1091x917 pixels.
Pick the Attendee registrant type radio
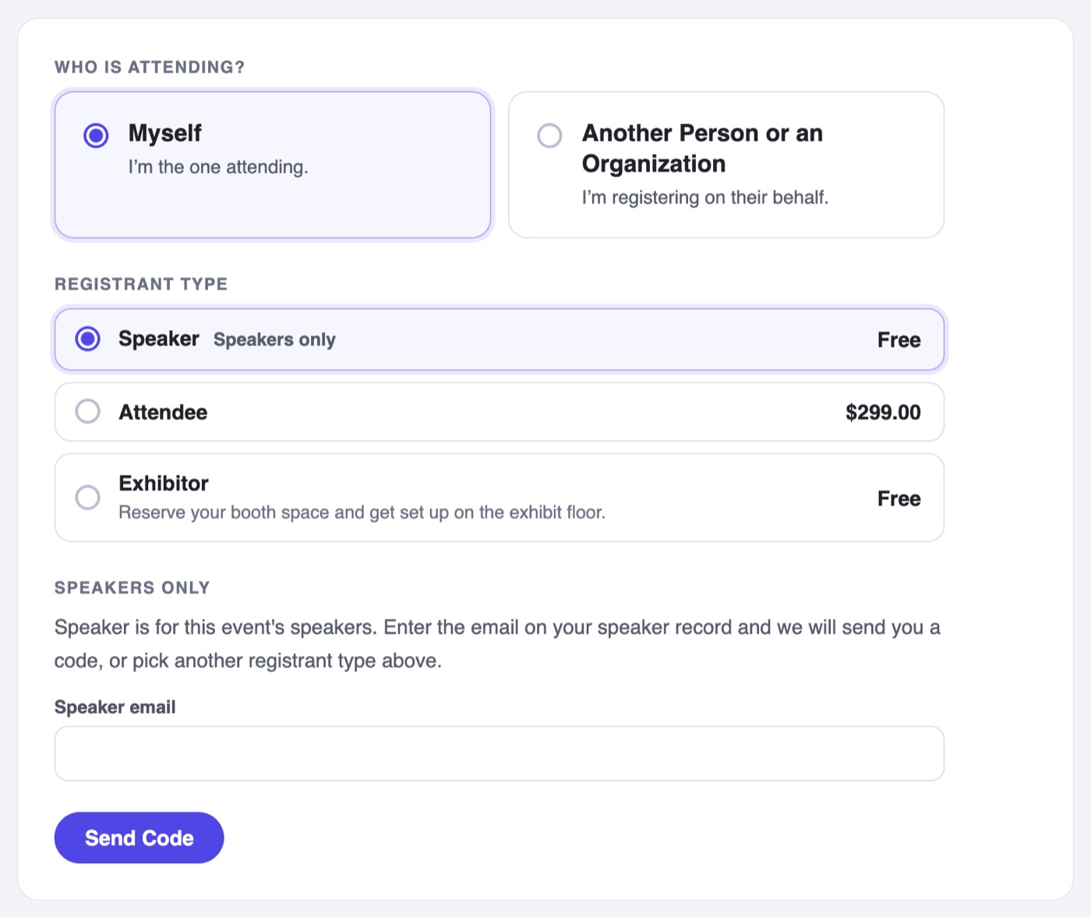point(87,412)
